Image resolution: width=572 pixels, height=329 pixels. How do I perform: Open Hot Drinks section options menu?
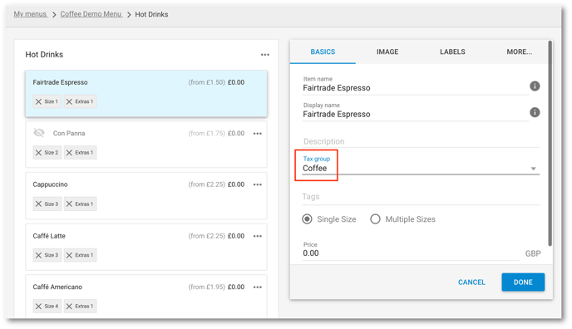click(x=265, y=55)
